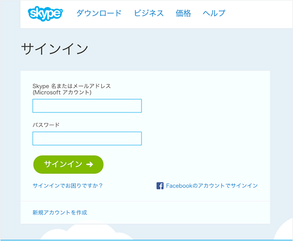Click the empty area right of the password box
293x241 pixels.
click(x=206, y=138)
